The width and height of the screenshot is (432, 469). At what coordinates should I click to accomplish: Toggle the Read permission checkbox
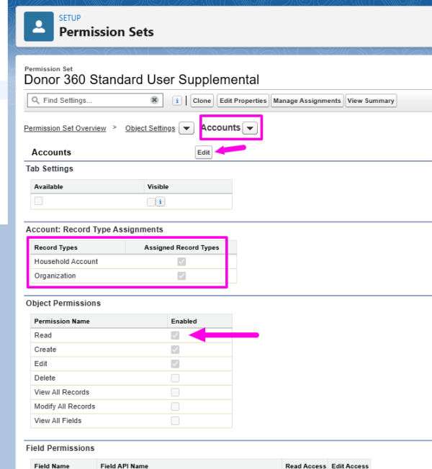(x=175, y=335)
